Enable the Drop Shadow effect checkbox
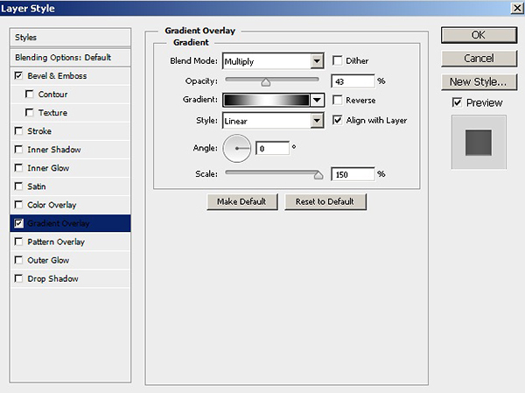 [x=19, y=279]
